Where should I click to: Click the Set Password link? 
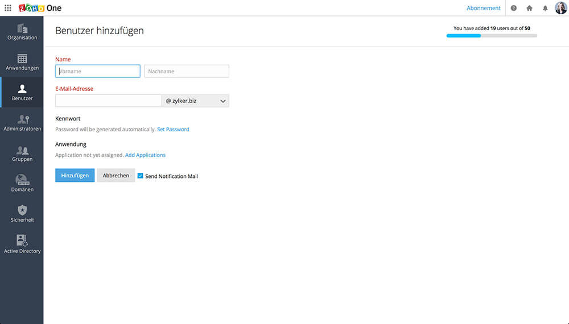pyautogui.click(x=173, y=130)
